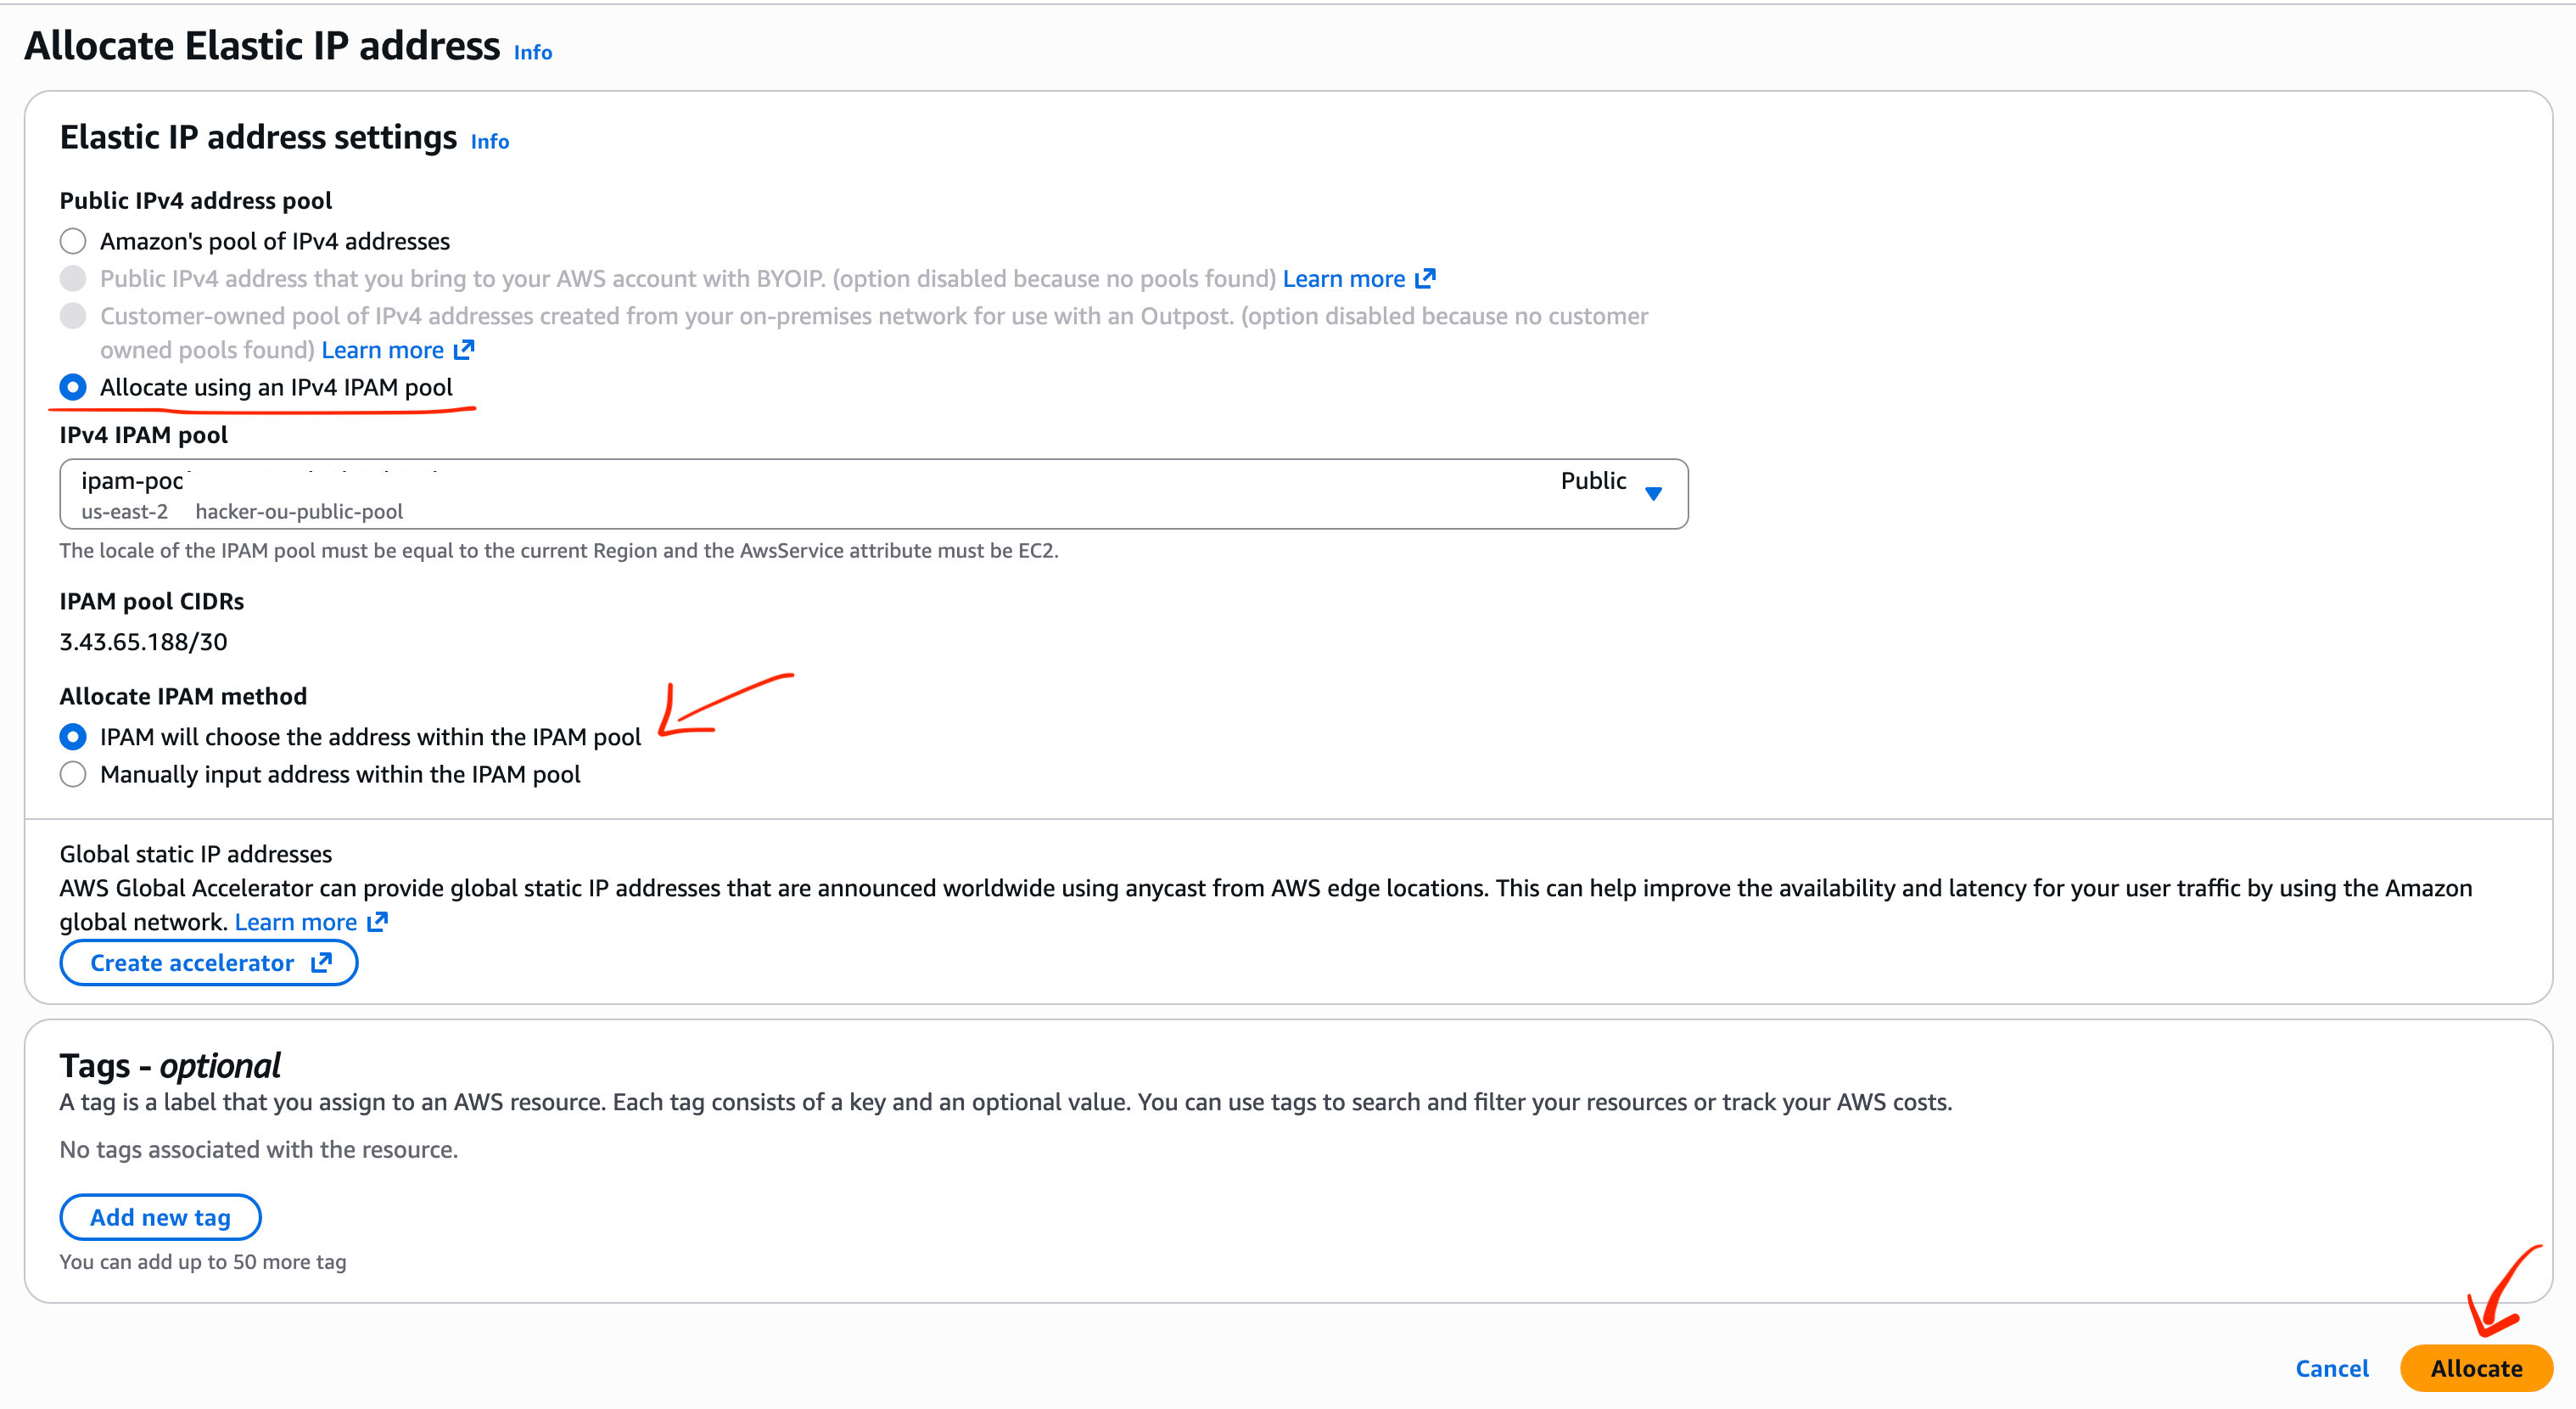Image resolution: width=2576 pixels, height=1409 pixels.
Task: Open Info link beside Allocate Elastic IP address
Action: (532, 52)
